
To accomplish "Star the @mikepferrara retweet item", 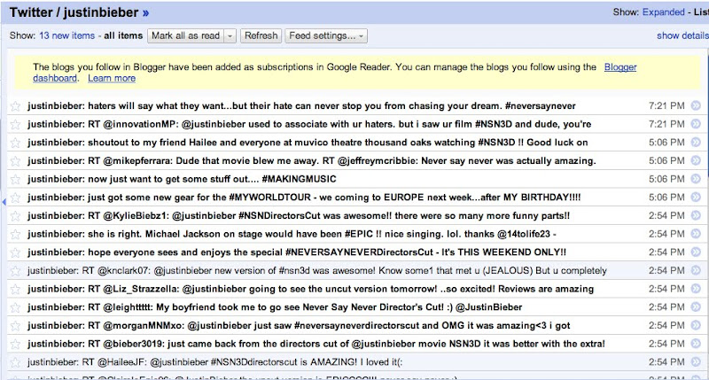I will [x=15, y=161].
